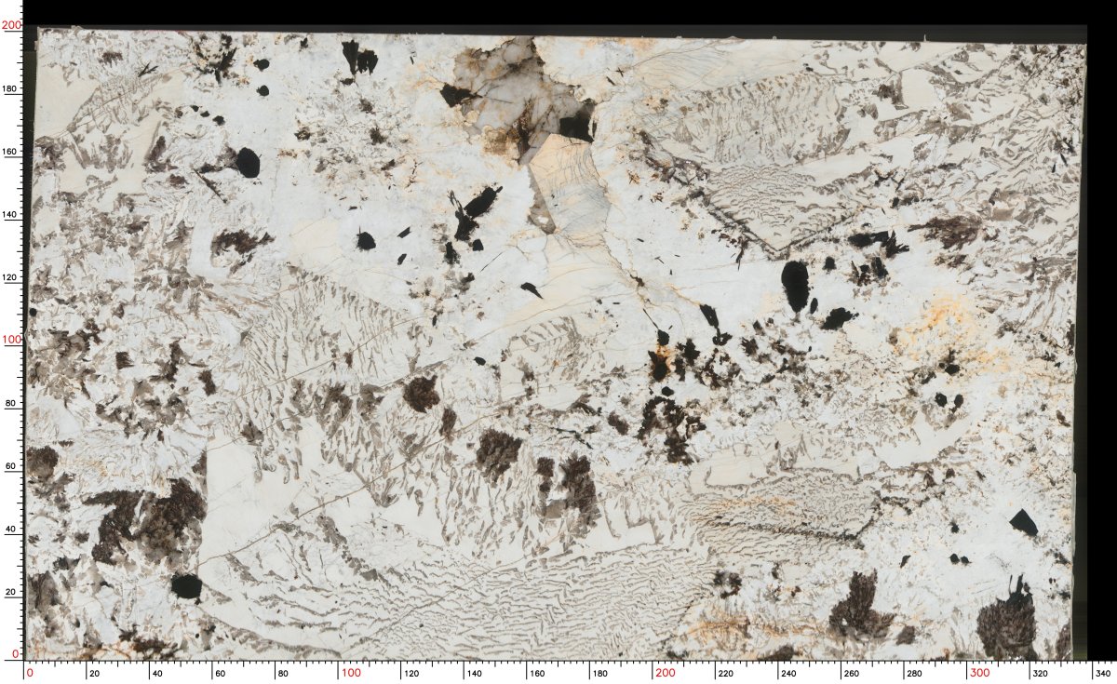This screenshot has width=1117, height=684.
Task: Click the '120' label on horizontal ruler
Action: pyautogui.click(x=411, y=672)
